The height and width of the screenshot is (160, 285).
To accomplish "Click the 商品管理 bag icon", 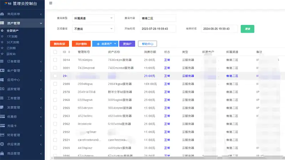I will point(2,153).
